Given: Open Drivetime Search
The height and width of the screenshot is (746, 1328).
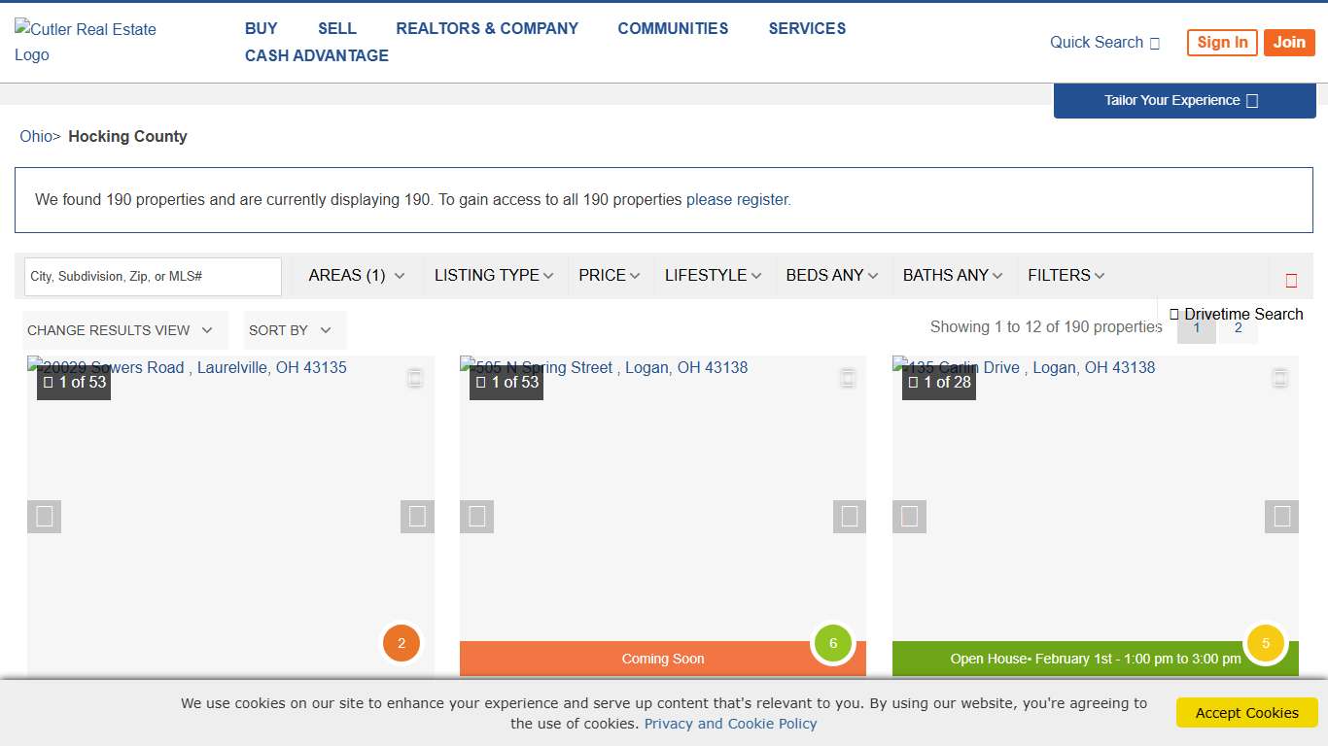Looking at the screenshot, I should pyautogui.click(x=1236, y=314).
